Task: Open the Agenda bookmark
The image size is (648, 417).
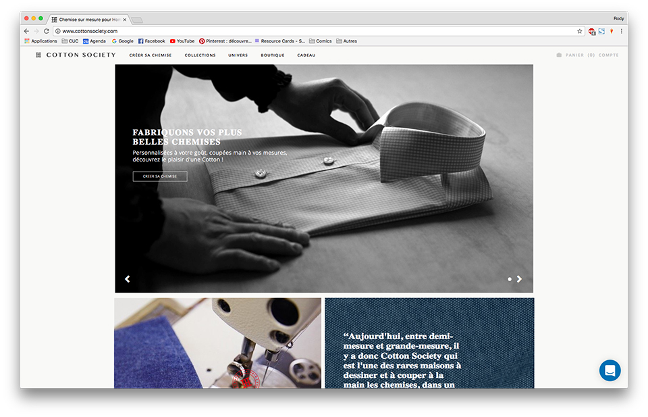Action: 94,41
